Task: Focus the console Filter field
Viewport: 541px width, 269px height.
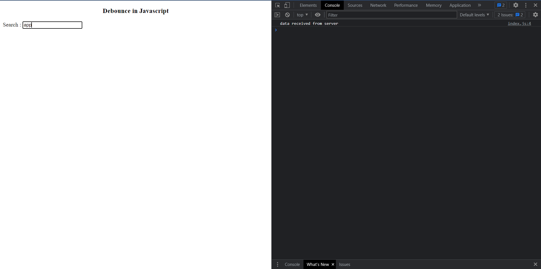Action: (391, 15)
